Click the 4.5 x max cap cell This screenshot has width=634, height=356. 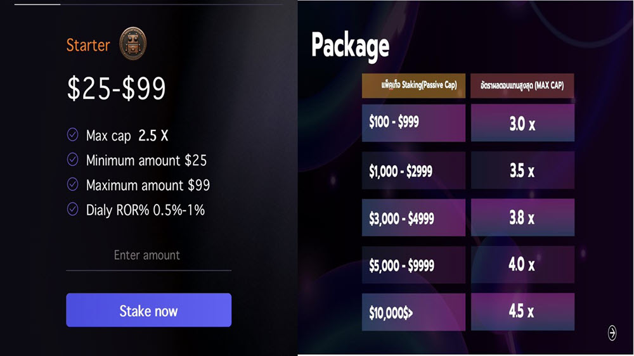pyautogui.click(x=522, y=312)
